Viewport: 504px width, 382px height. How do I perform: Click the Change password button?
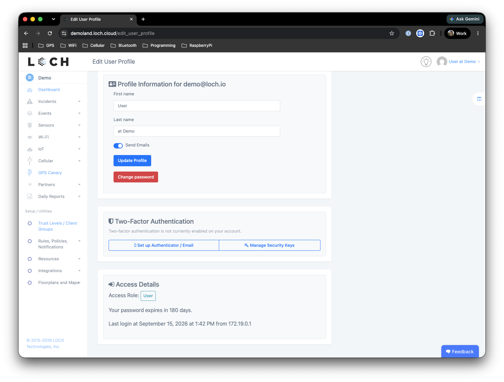pos(136,177)
